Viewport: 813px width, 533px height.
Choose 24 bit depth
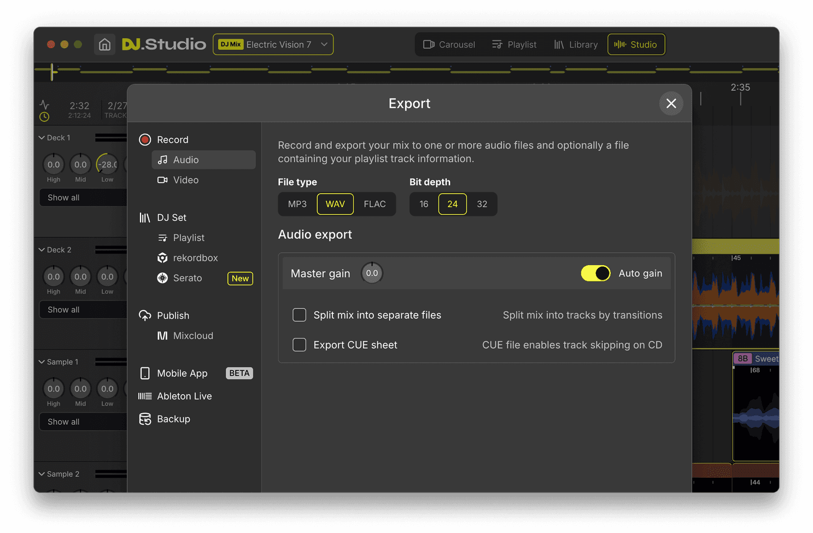point(453,204)
